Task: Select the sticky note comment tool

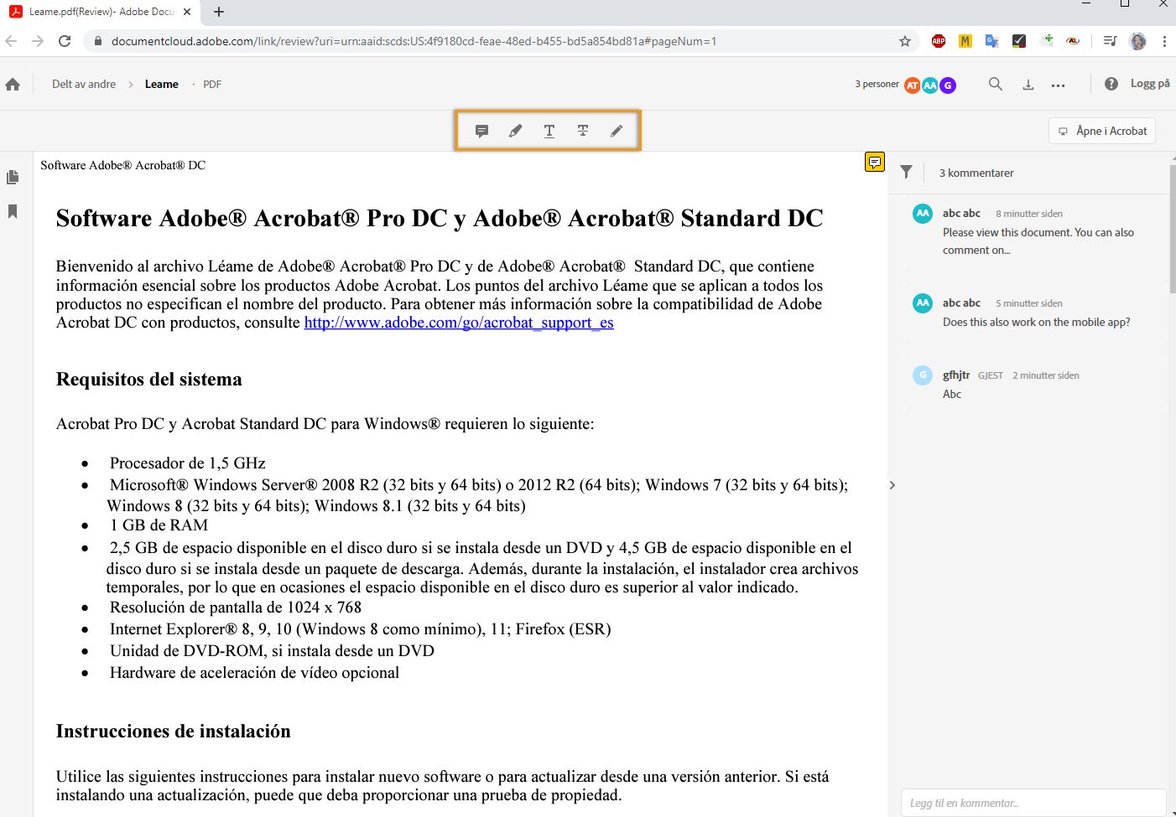Action: click(481, 131)
